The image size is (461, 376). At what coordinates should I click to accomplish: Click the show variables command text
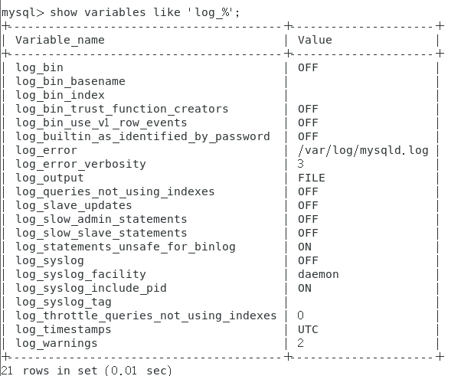[137, 11]
